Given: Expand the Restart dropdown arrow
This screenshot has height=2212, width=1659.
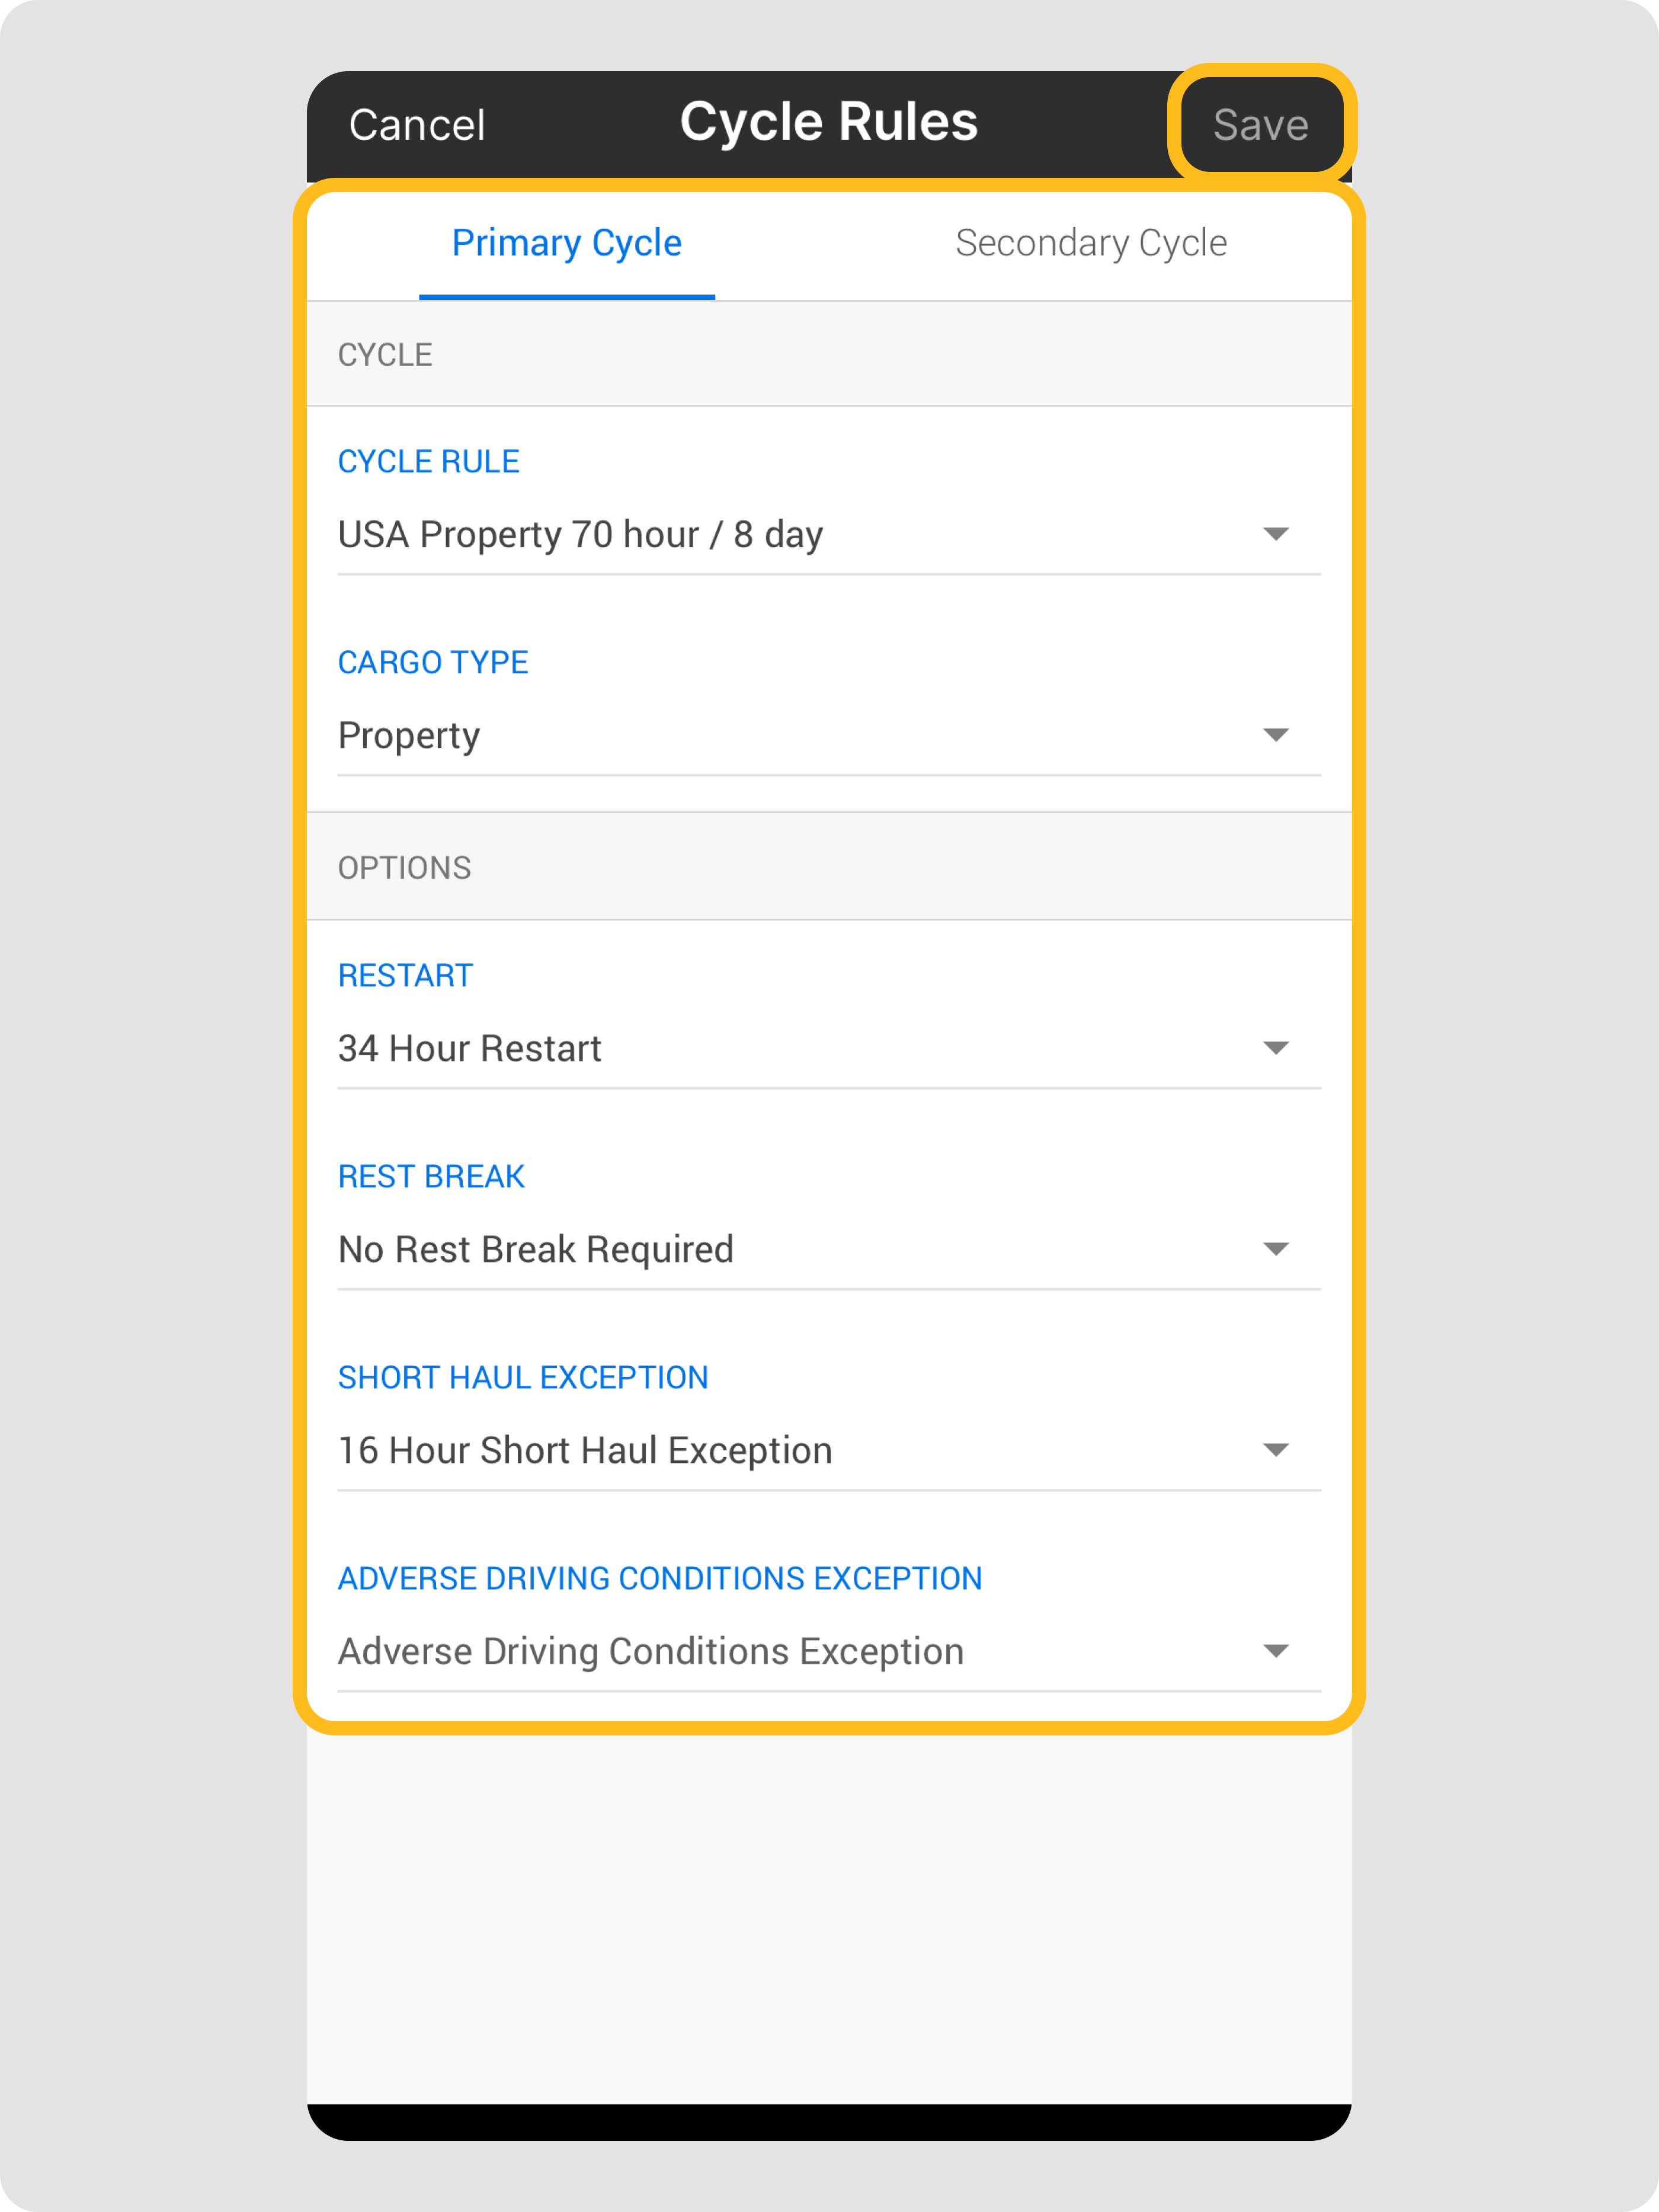Looking at the screenshot, I should (x=1275, y=1048).
